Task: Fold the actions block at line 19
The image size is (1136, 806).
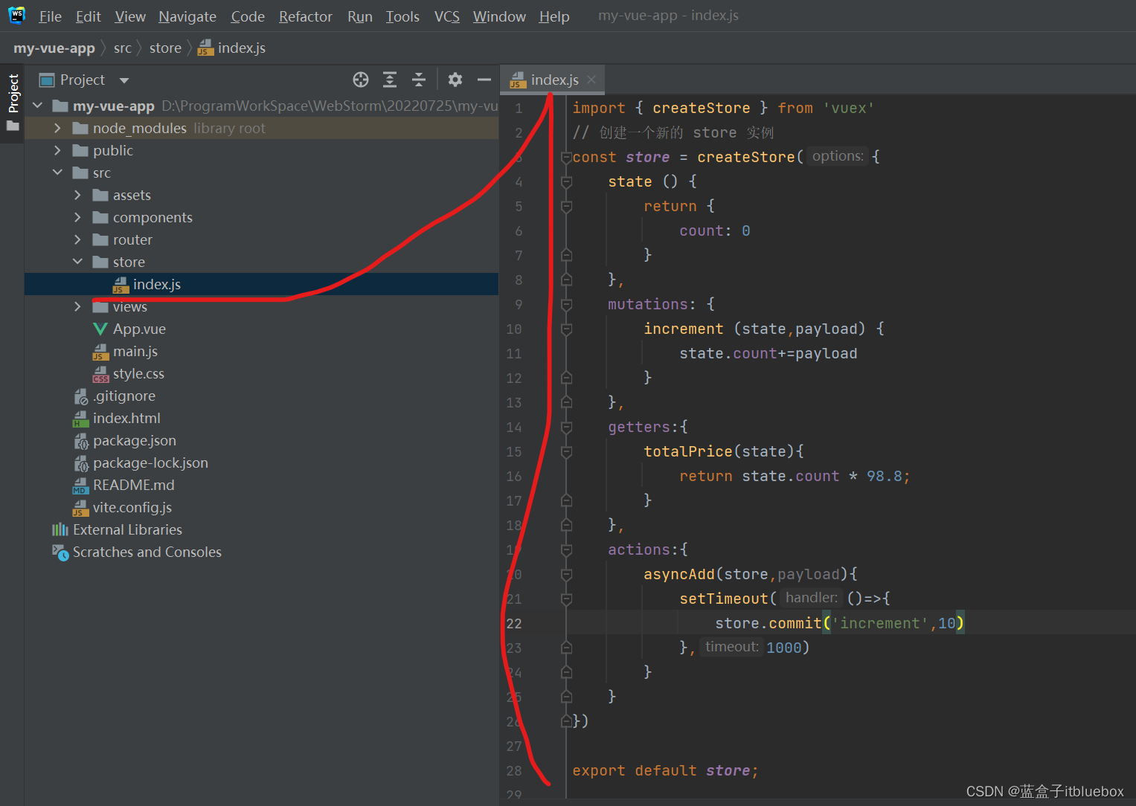Action: coord(566,549)
